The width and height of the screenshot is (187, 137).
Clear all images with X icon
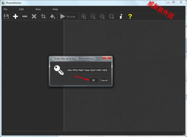[x=34, y=17]
